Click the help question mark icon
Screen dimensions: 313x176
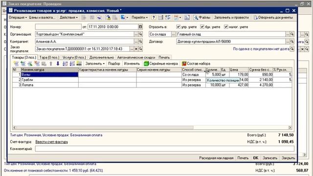click(x=154, y=18)
